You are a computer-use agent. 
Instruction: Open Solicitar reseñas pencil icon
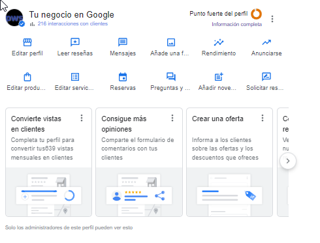click(266, 77)
